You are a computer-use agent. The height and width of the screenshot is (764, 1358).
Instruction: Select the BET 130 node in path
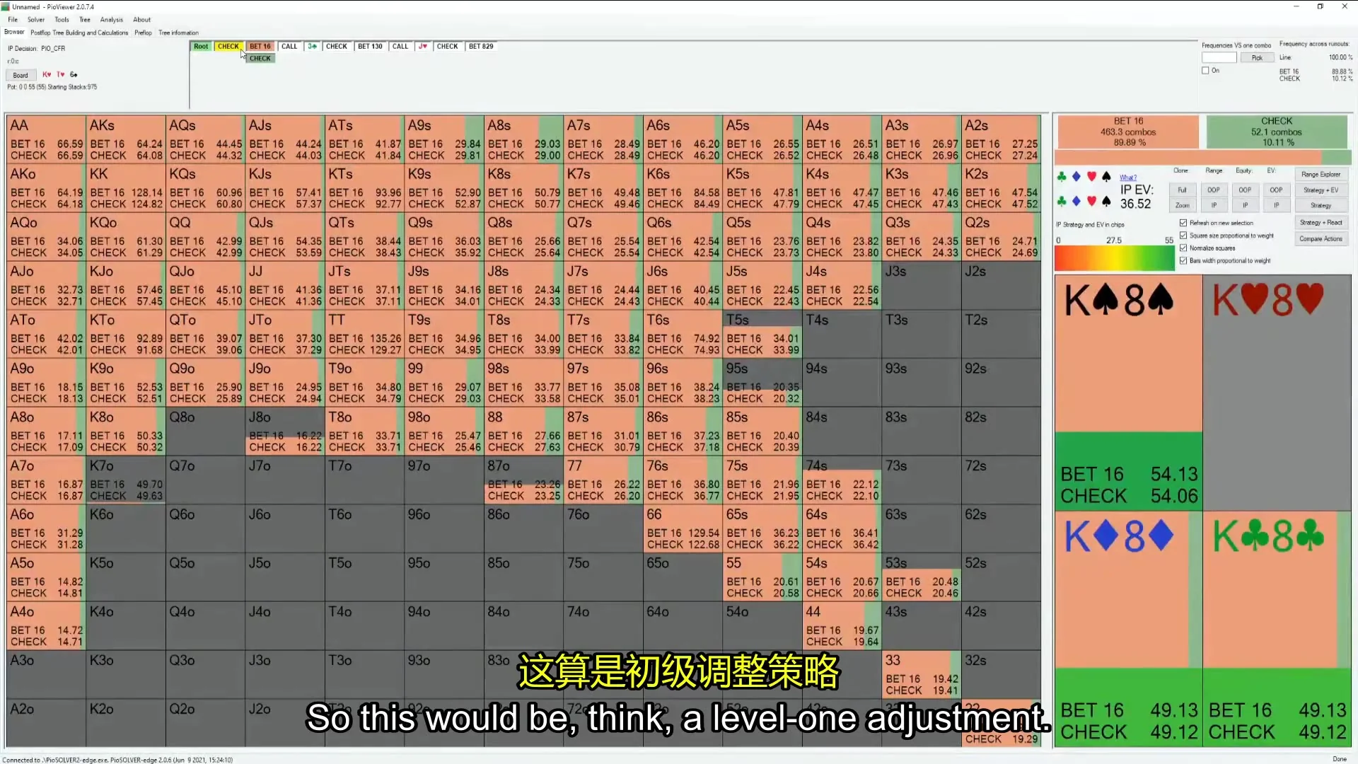(370, 47)
